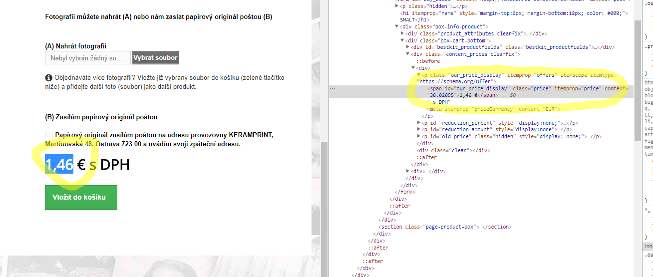Click the highlighted price '1,46' on the page

(59, 164)
